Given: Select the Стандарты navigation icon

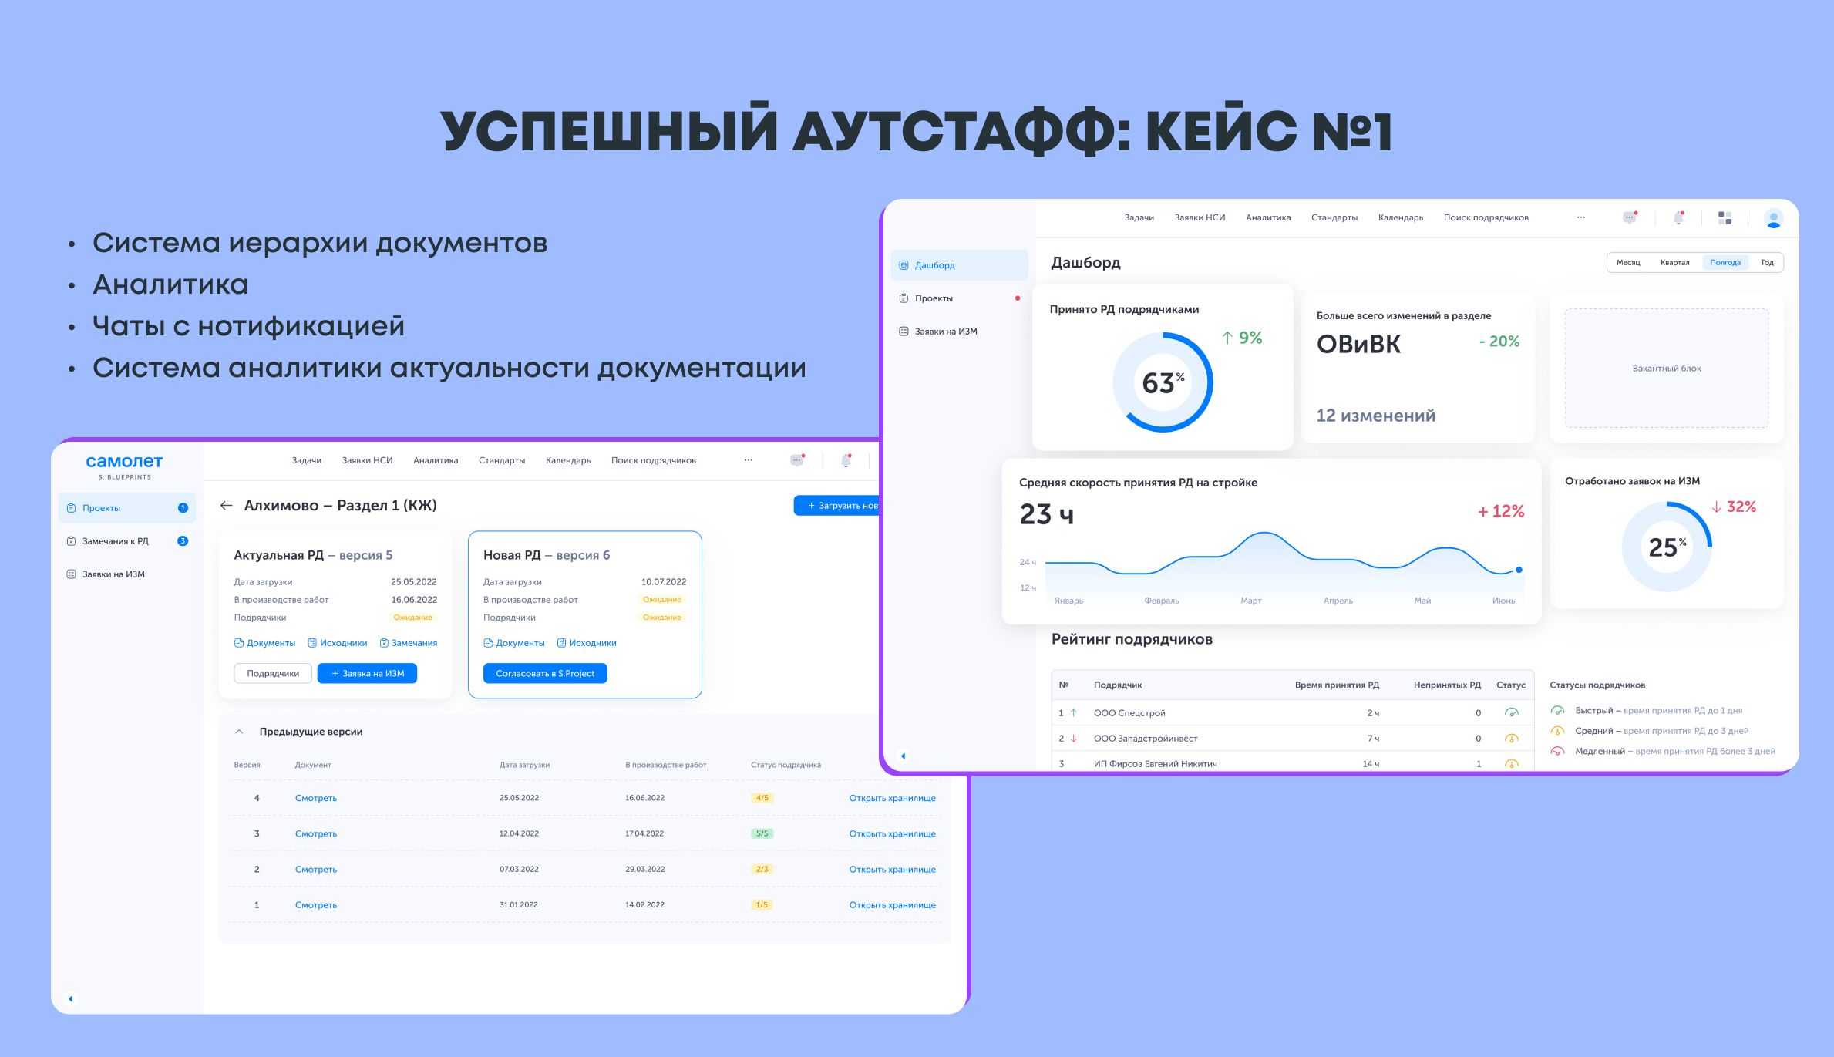Looking at the screenshot, I should click(1333, 218).
